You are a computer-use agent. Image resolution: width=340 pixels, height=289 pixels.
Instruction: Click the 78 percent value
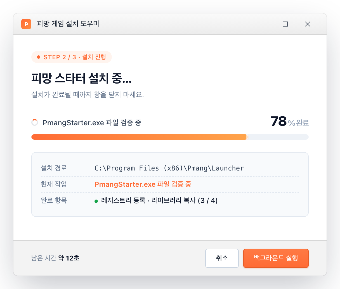[279, 121]
